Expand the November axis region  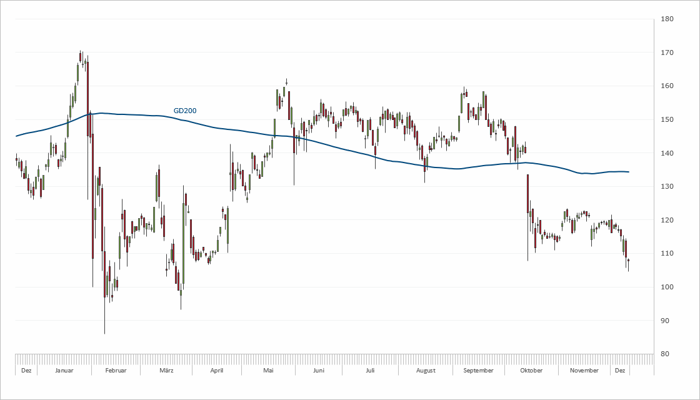584,370
